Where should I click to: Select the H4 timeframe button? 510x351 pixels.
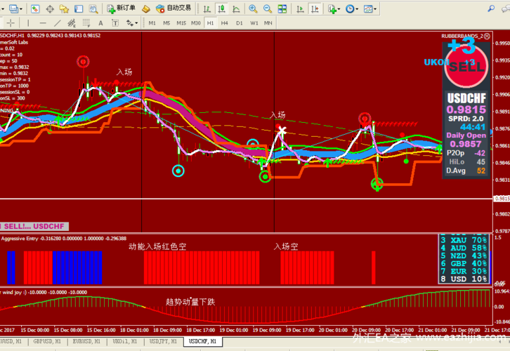click(x=225, y=22)
